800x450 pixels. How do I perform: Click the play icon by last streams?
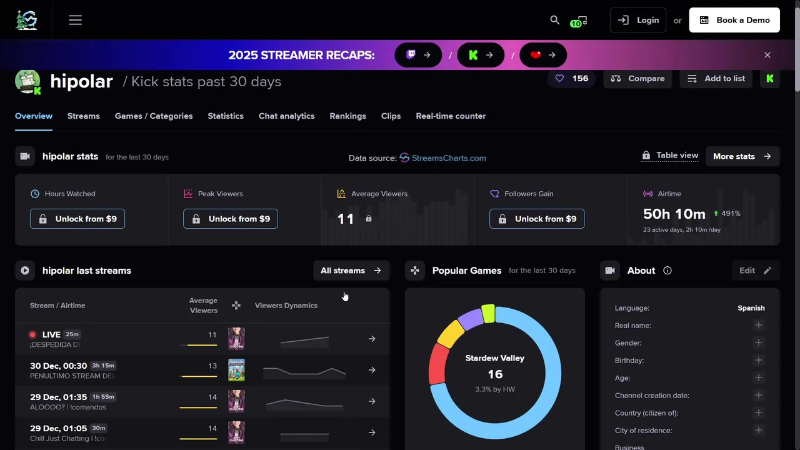(25, 271)
